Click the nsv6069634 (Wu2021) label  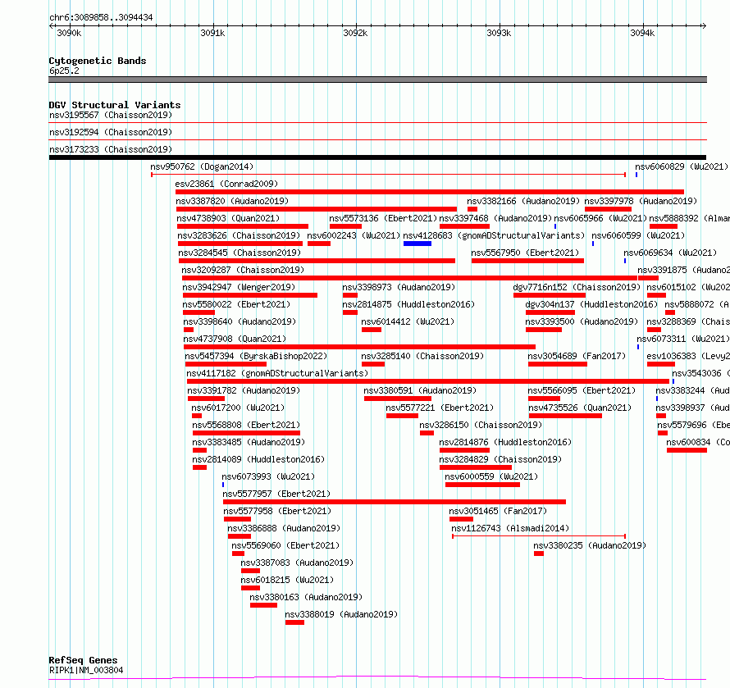pyautogui.click(x=670, y=253)
